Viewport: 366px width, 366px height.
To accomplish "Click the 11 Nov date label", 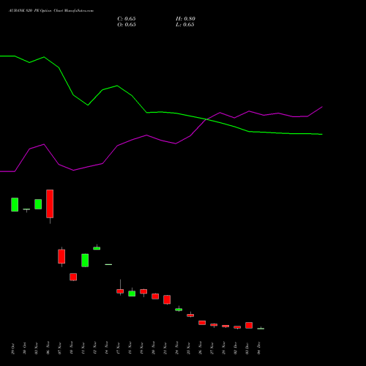I will (83, 348).
